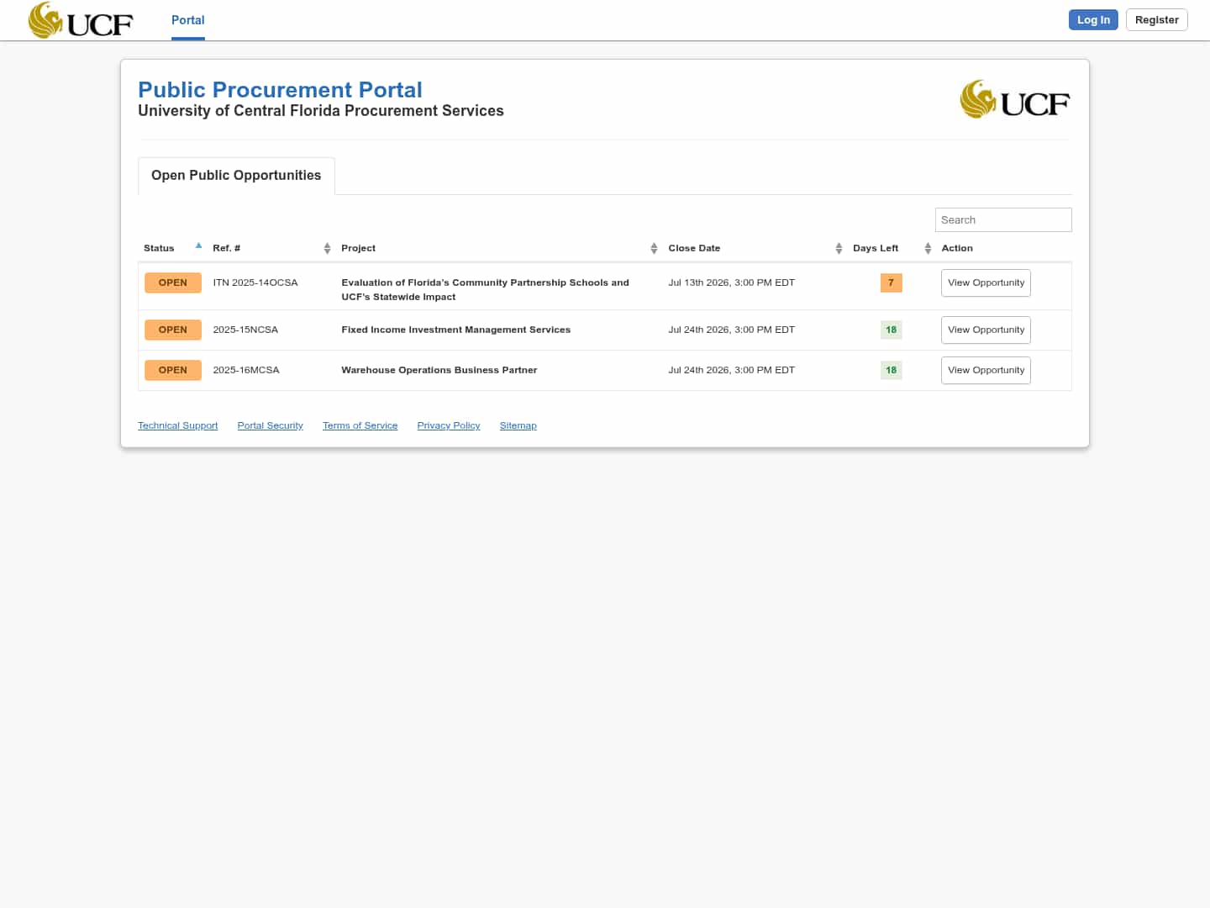Sort by Days Left column arrows
Viewport: 1210px width, 908px height.
tap(928, 248)
